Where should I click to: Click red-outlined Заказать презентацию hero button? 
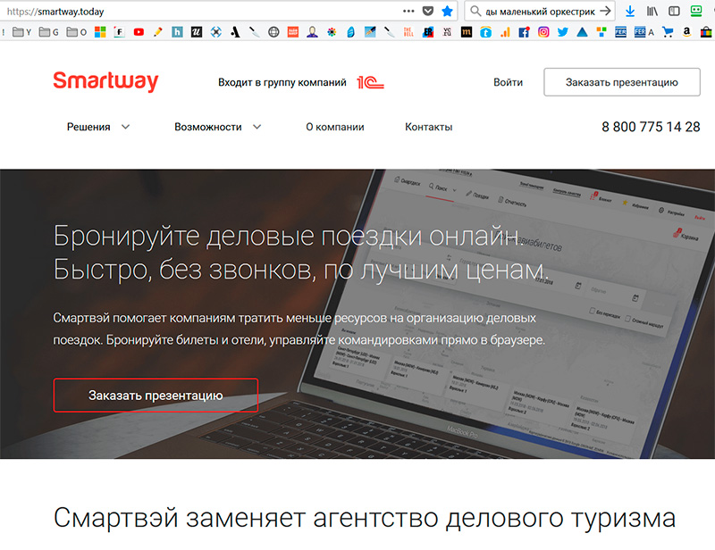point(156,395)
